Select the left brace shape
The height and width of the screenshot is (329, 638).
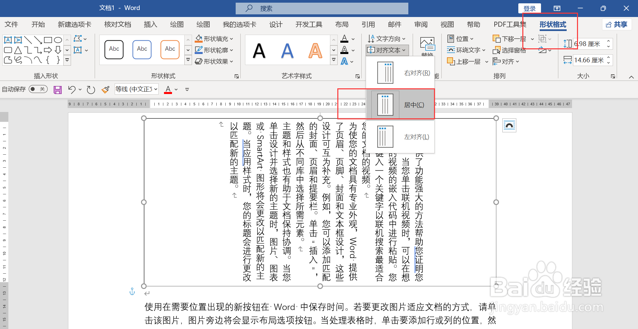[x=48, y=60]
